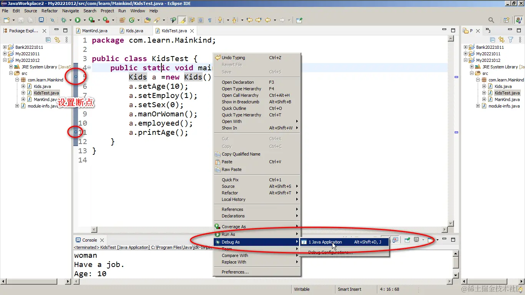Click Copy Qualified Name in context menu
This screenshot has width=525, height=295.
tap(257, 154)
